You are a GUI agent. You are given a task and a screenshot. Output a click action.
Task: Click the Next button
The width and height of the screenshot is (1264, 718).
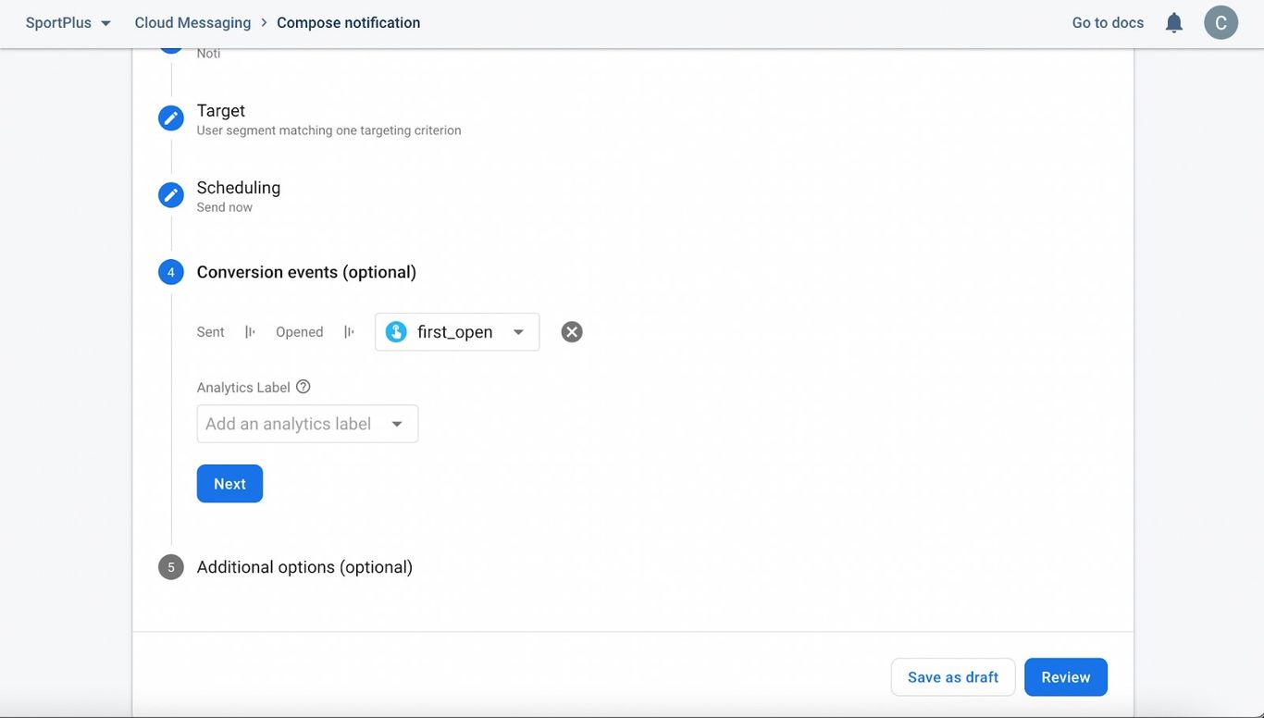(x=229, y=483)
